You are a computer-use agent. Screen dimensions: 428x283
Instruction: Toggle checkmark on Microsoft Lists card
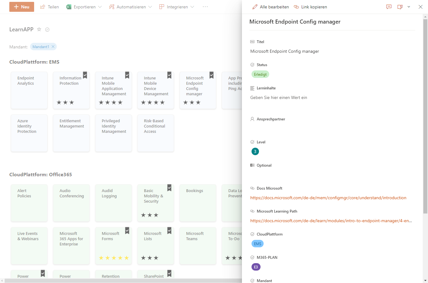coord(169,231)
